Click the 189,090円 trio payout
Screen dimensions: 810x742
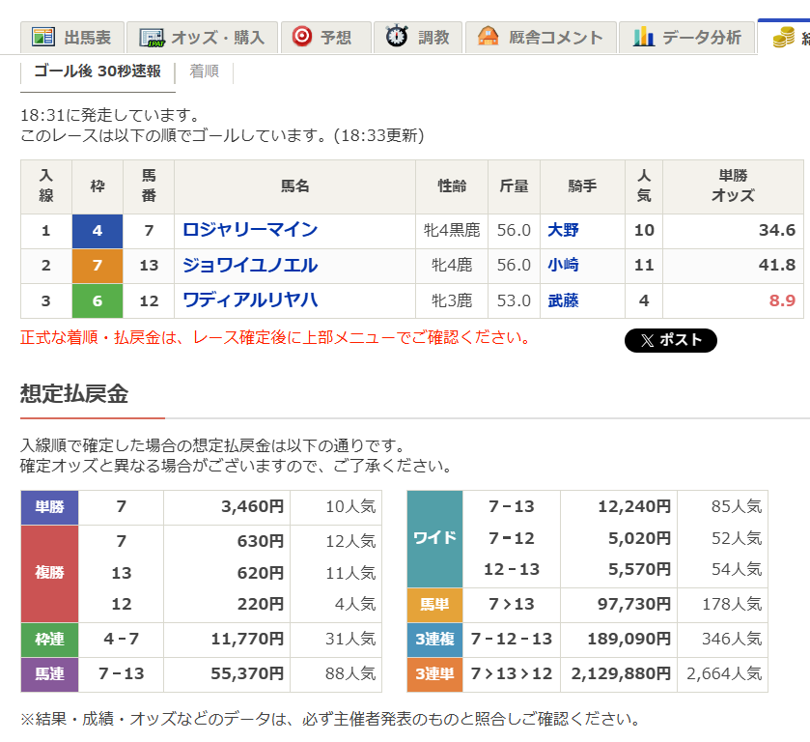tap(629, 639)
